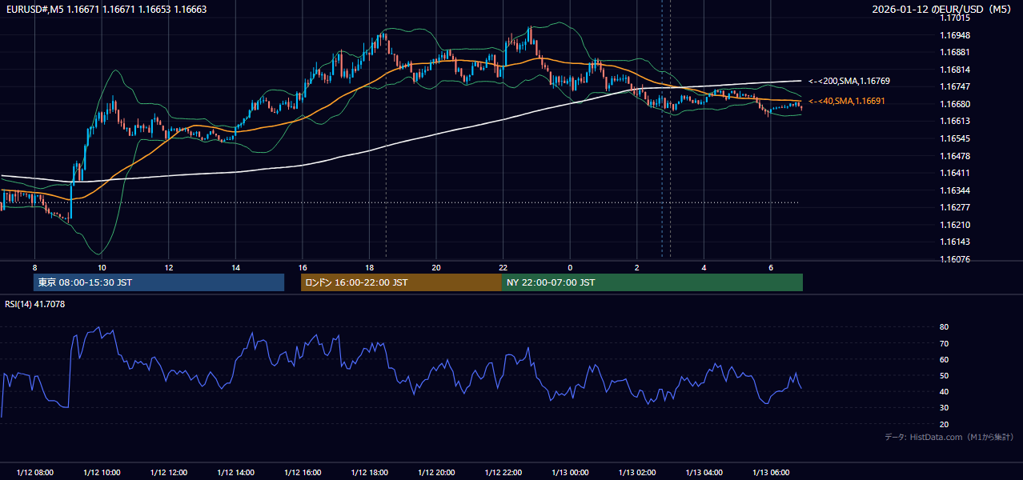Viewport: 1023px width, 480px height.
Task: Click RSI scale level 50
Action: click(944, 375)
